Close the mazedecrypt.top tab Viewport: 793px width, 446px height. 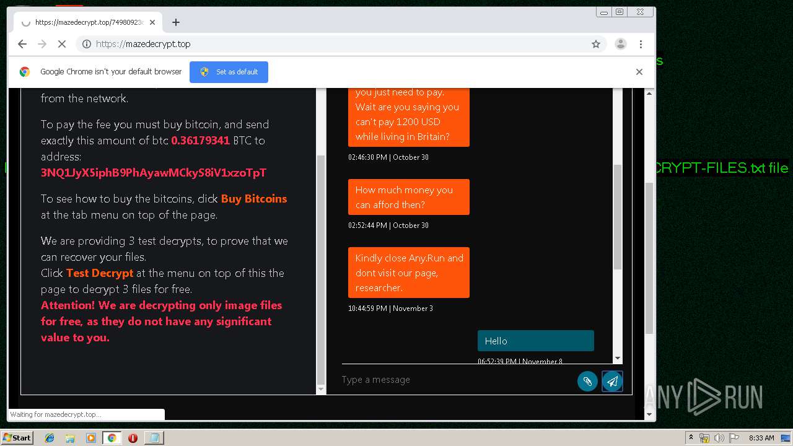pyautogui.click(x=152, y=22)
